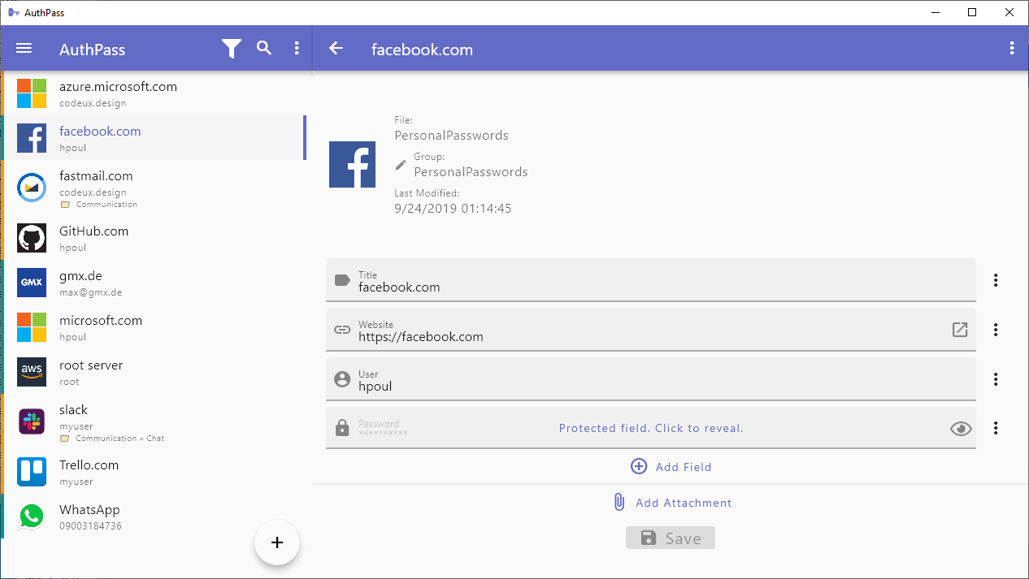Select the GitHub.com entry
Screen dimensions: 1029x579
154,238
